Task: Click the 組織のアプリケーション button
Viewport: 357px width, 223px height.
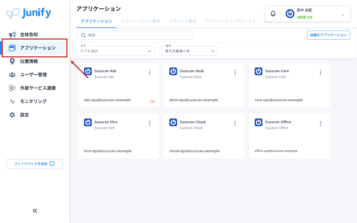Action: pyautogui.click(x=329, y=35)
